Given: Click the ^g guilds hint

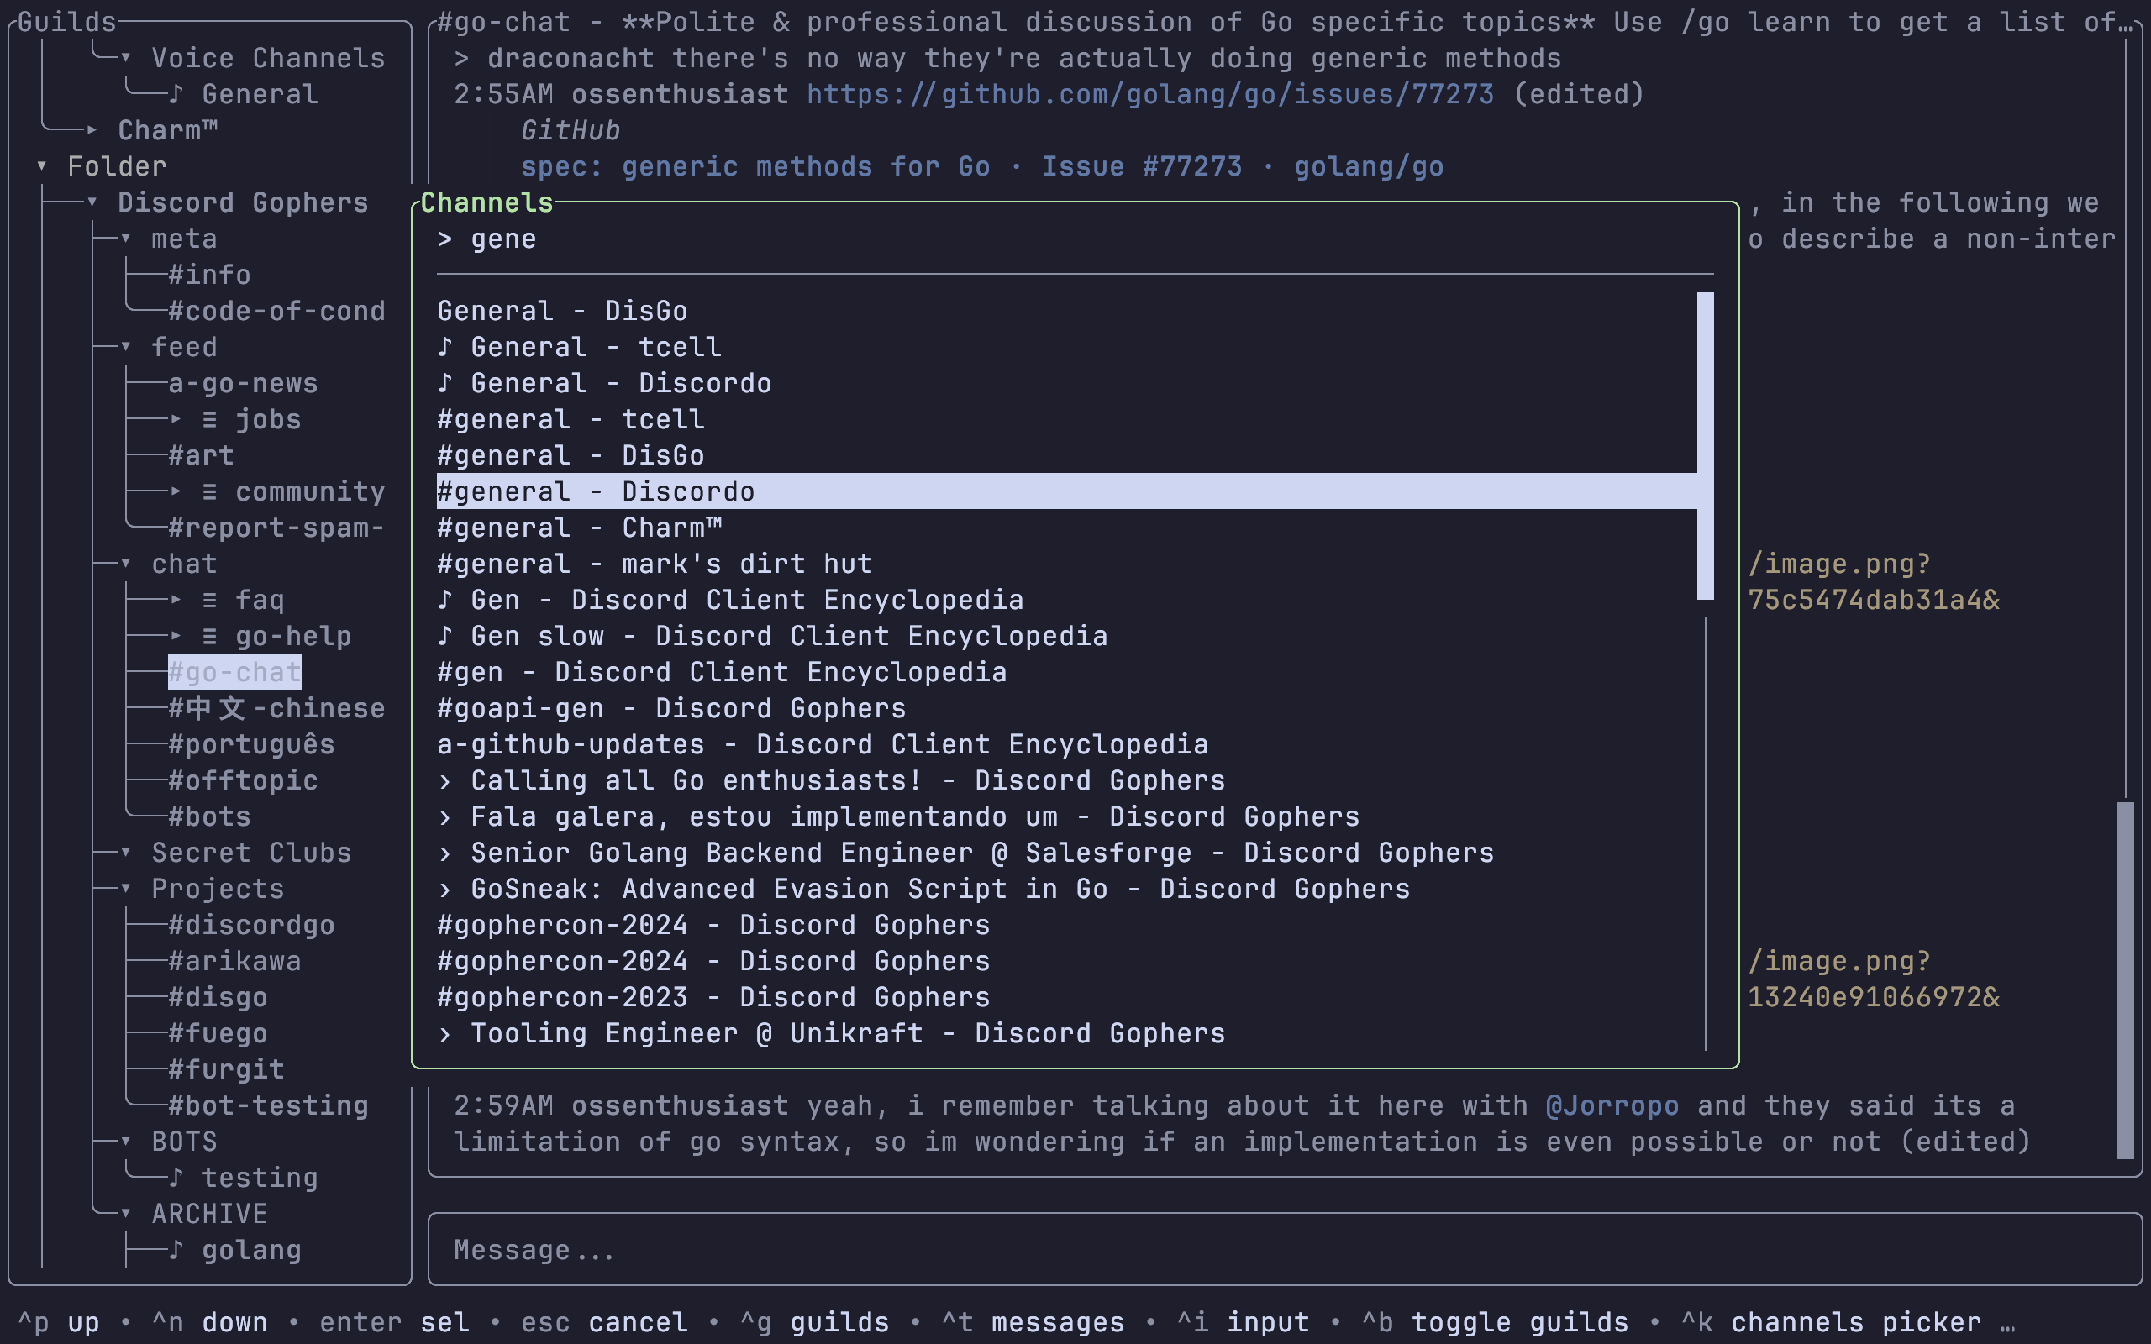Looking at the screenshot, I should tap(815, 1323).
